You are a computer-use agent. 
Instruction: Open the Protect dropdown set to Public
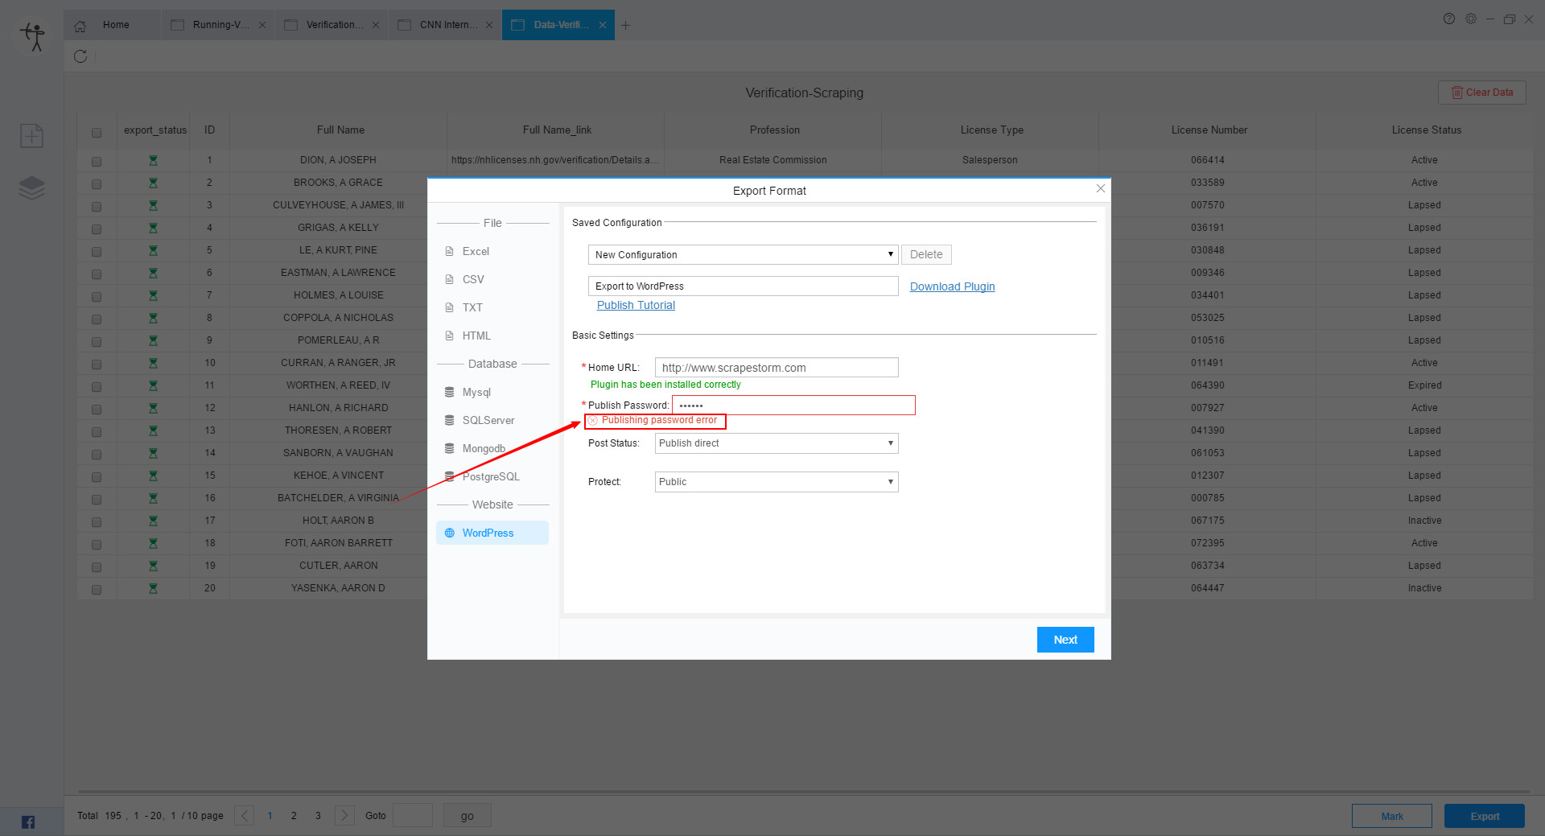click(777, 482)
